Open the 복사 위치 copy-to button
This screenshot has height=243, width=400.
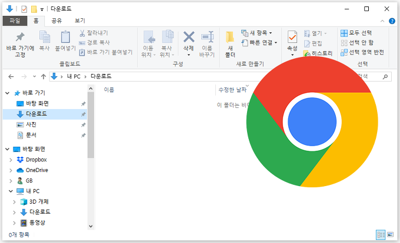pyautogui.click(x=167, y=44)
